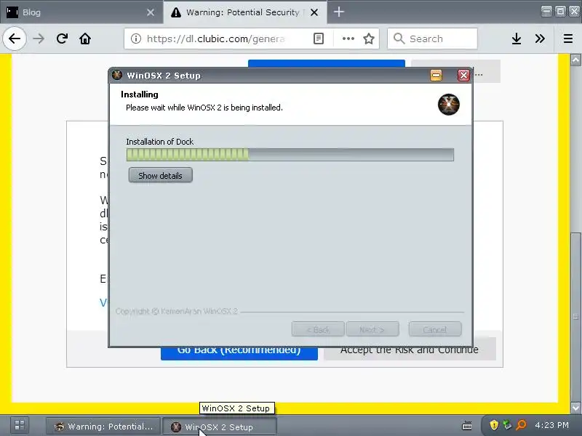Screen dimensions: 582x436
Task: Click the disabled Next button
Action: pyautogui.click(x=372, y=329)
